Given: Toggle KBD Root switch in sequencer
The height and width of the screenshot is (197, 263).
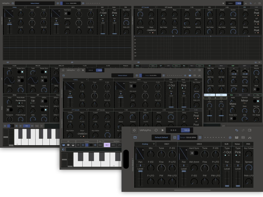Looking at the screenshot, I should coord(256,101).
